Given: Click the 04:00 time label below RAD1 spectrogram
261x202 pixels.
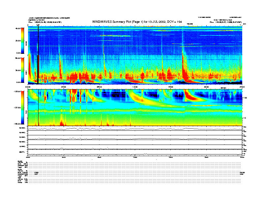Looking at the screenshot, I should click(x=64, y=87).
